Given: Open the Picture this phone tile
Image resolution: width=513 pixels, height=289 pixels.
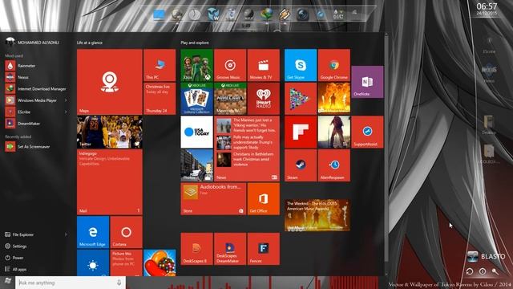Looking at the screenshot, I should click(x=127, y=263).
